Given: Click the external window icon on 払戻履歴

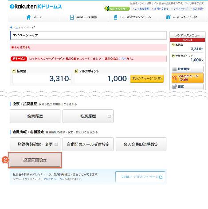Looking at the screenshot, I should click(109, 116).
